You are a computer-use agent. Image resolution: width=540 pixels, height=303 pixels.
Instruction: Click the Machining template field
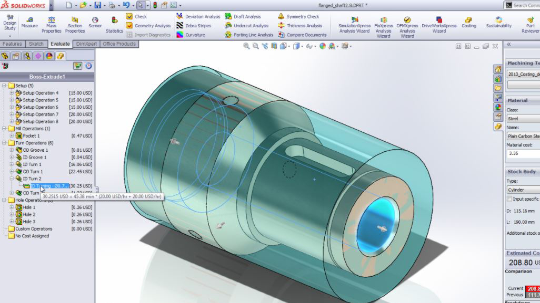pyautogui.click(x=523, y=74)
